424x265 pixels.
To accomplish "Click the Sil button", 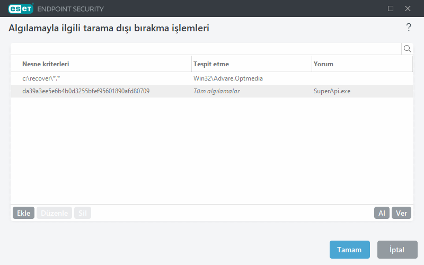I will click(83, 213).
